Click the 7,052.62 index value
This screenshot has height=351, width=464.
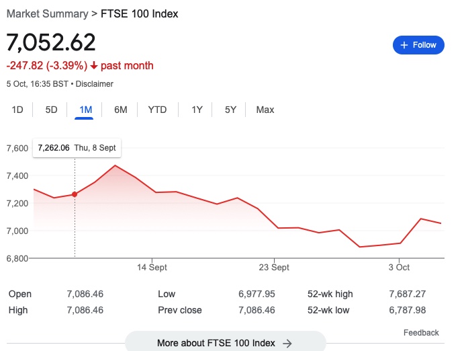(51, 42)
